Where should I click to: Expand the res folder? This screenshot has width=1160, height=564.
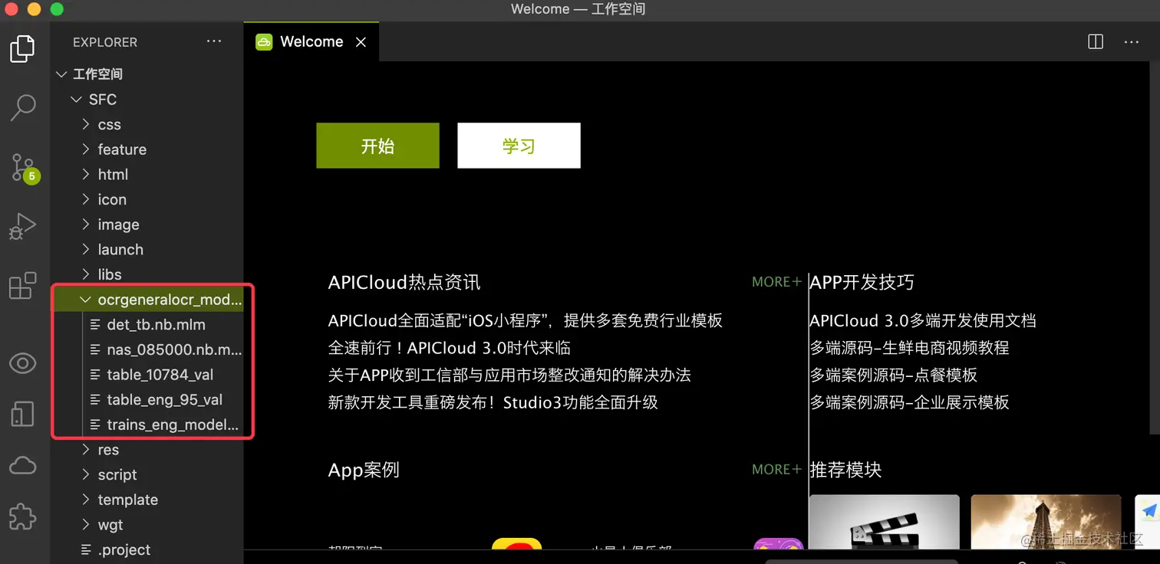(147, 450)
